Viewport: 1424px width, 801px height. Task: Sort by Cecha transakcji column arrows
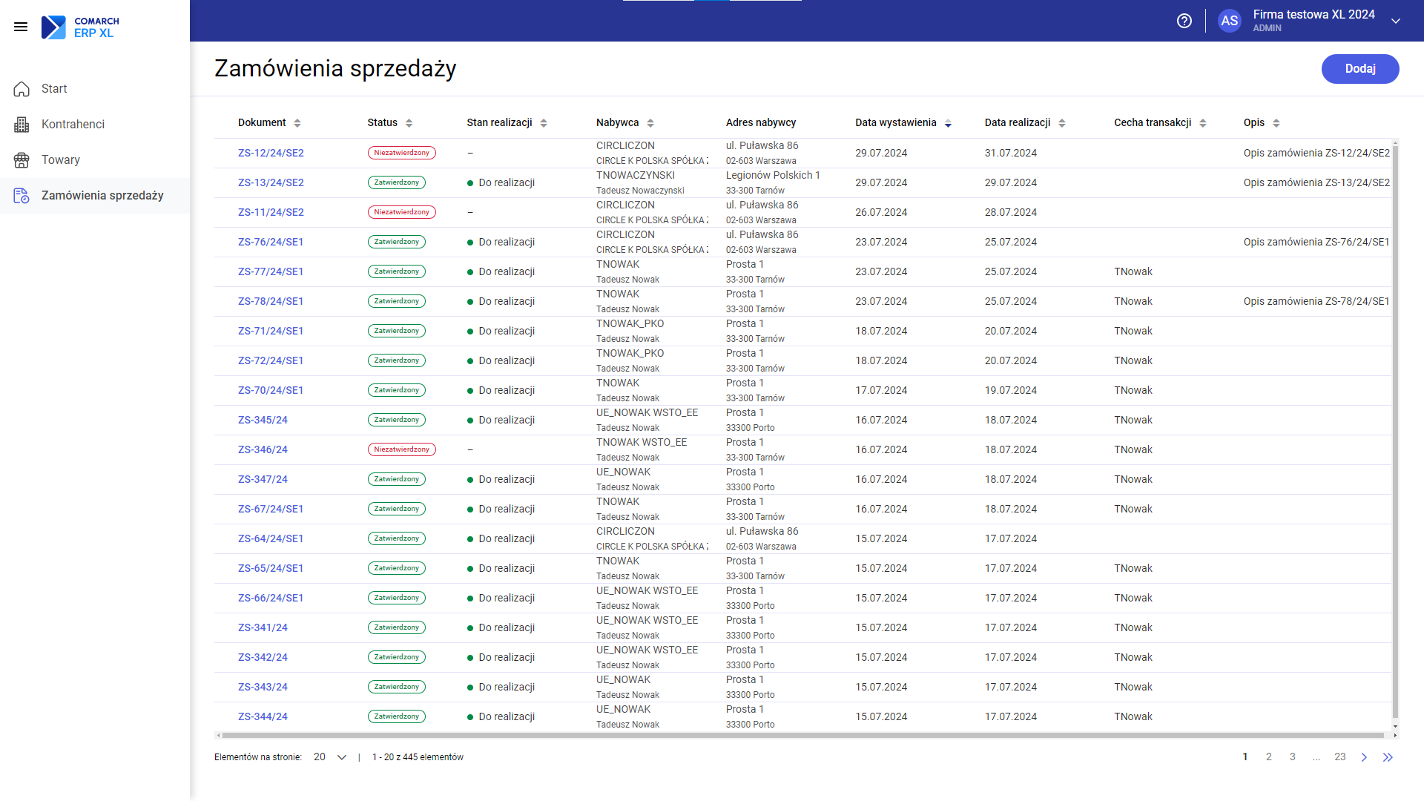click(x=1203, y=123)
